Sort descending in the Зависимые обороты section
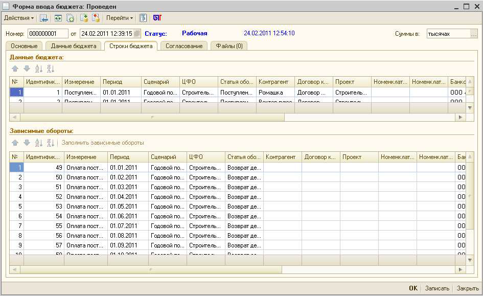The image size is (483, 296). (x=51, y=143)
